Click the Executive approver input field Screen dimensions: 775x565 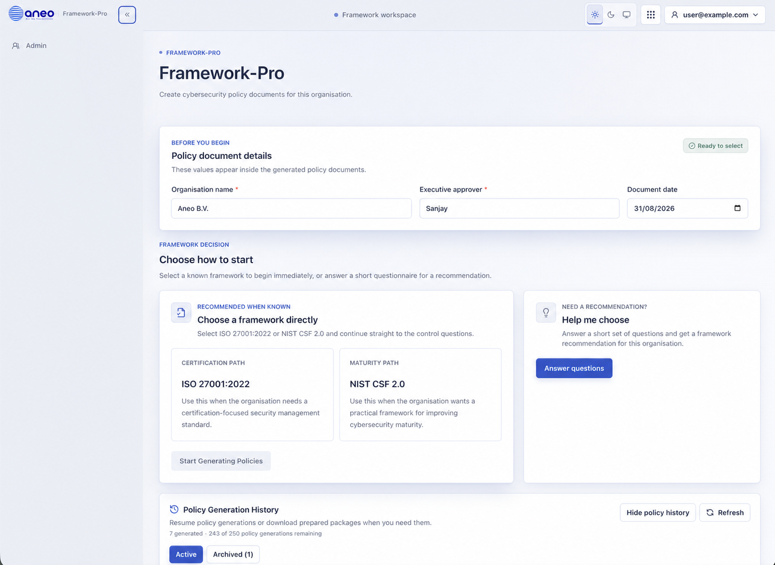point(519,208)
